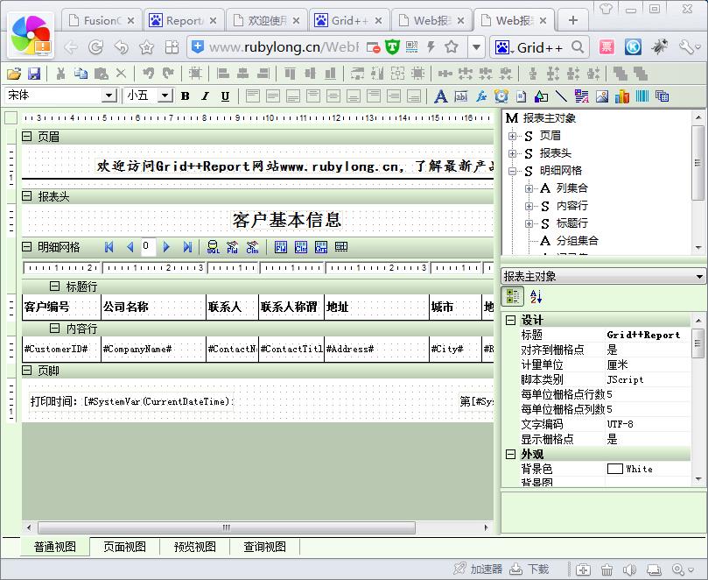Screen dimensions: 708x580
Task: Switch to the 预览视图 tab
Action: 194,547
